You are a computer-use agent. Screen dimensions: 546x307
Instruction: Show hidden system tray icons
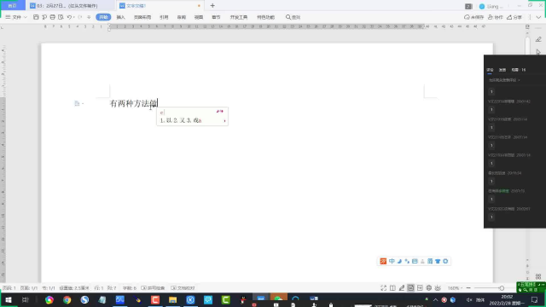[435, 299]
